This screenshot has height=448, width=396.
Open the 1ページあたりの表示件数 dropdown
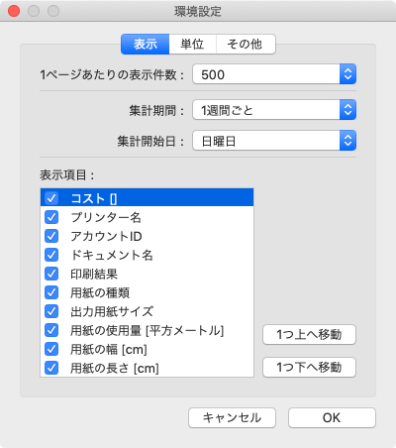(274, 74)
